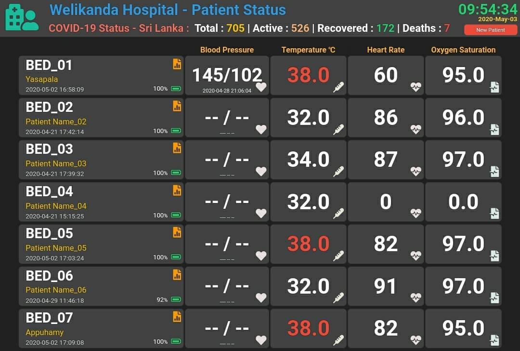The height and width of the screenshot is (351, 520).
Task: Open the BED_01 blood pressure reading 145/102
Action: 227,75
